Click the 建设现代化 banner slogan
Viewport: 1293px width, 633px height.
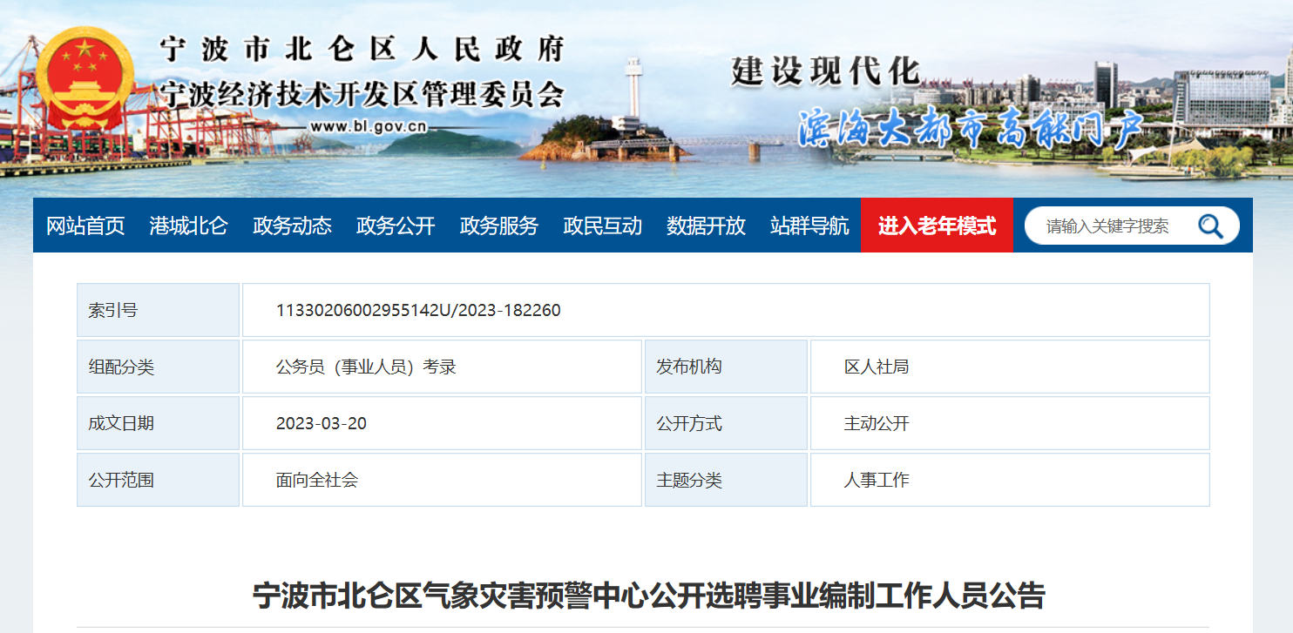point(824,71)
